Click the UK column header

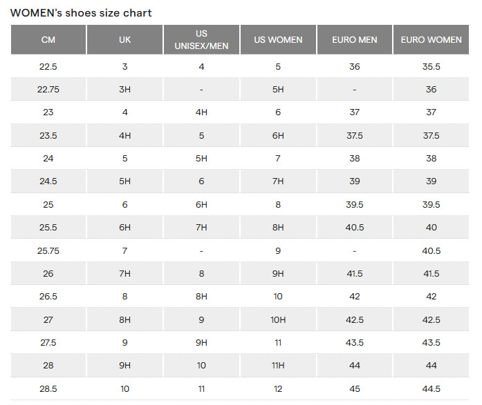click(x=124, y=39)
